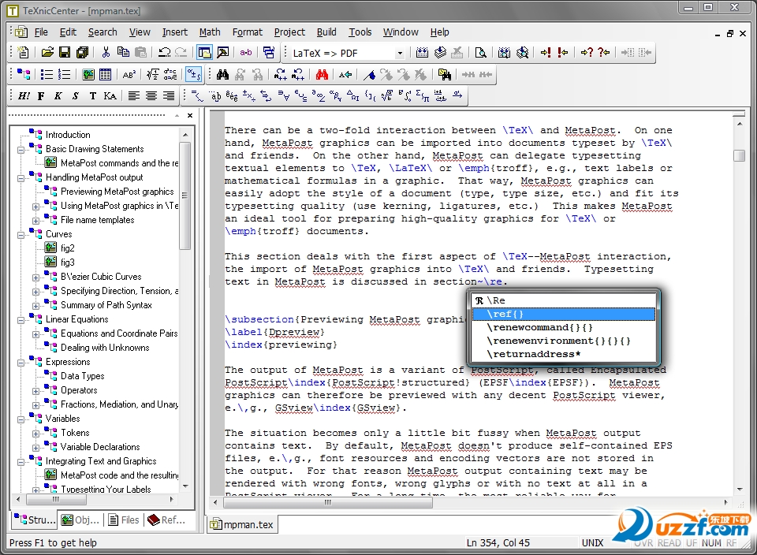Collapse the Curves tree node
The image size is (757, 555).
coord(21,234)
